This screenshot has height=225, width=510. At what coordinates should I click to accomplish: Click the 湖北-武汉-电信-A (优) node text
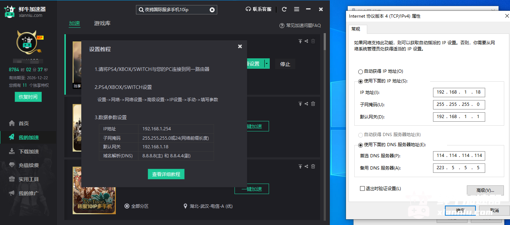point(211,206)
